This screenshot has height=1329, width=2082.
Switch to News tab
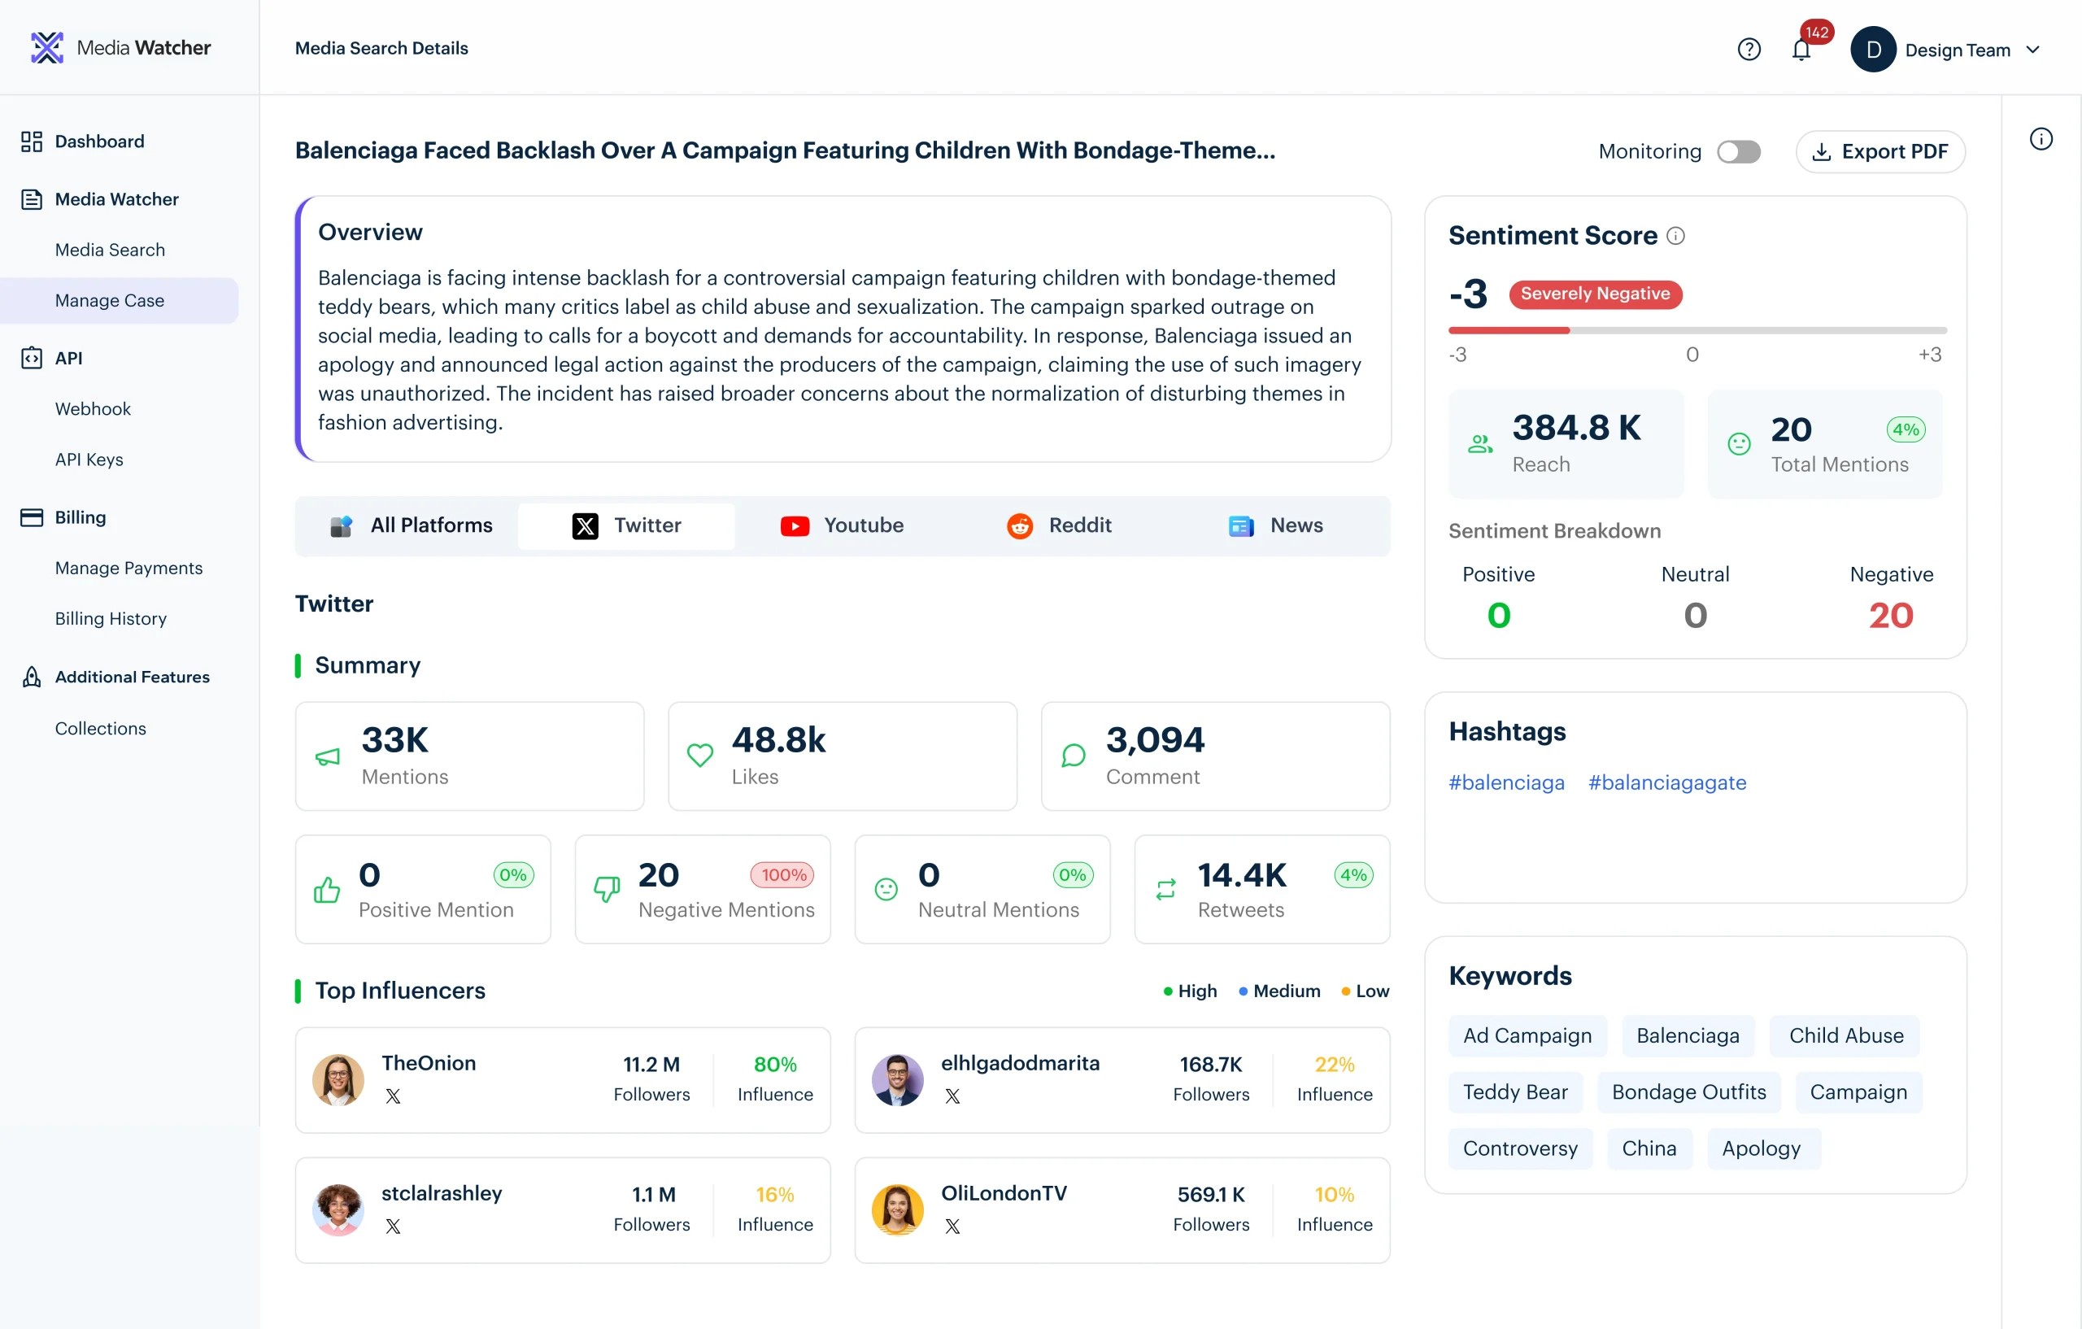[x=1275, y=525]
